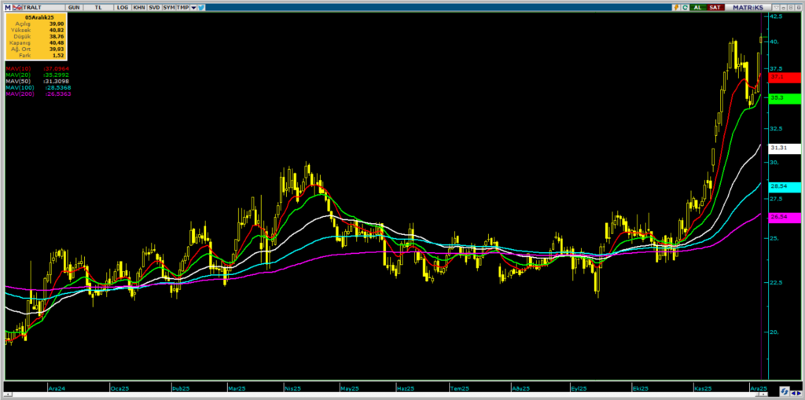Click the blue sync icon at bottom right
The height and width of the screenshot is (400, 805).
click(x=784, y=391)
